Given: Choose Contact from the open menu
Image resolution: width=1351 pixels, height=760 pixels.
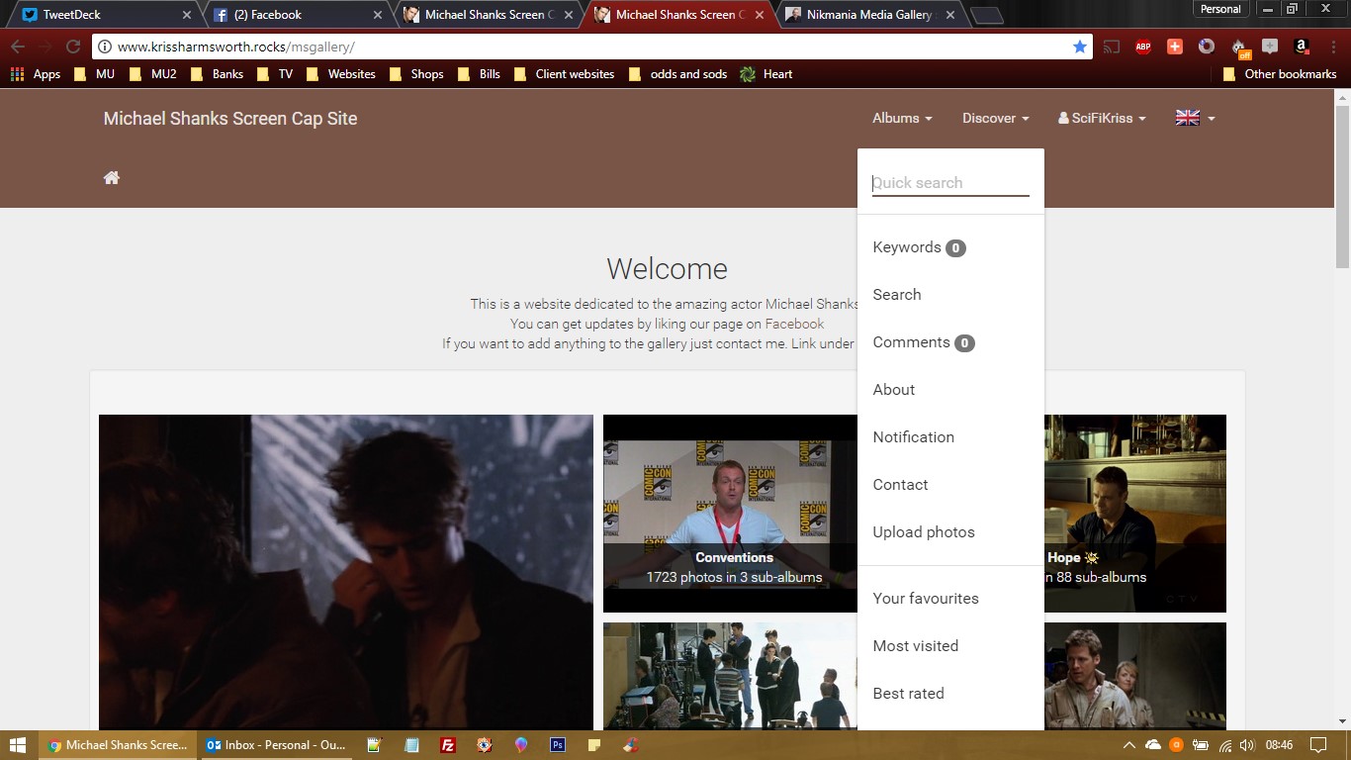Looking at the screenshot, I should point(900,484).
